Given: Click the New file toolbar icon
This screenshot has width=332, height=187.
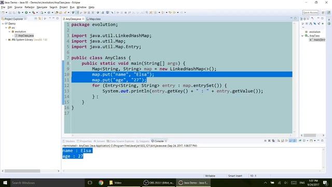Looking at the screenshot, I should coord(3,12).
